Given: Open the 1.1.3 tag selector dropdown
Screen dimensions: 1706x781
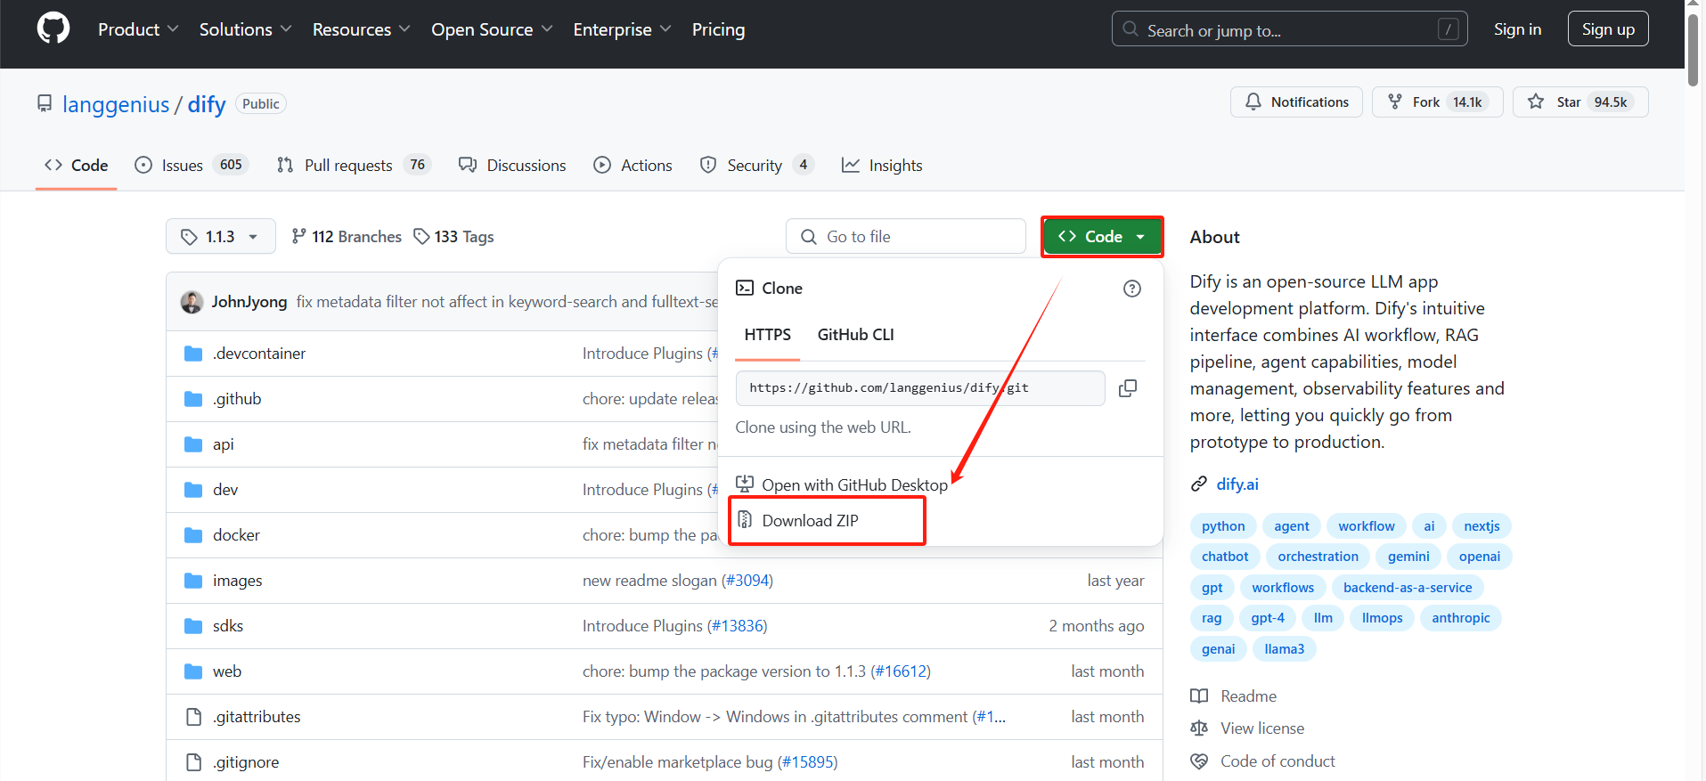Looking at the screenshot, I should tap(220, 236).
